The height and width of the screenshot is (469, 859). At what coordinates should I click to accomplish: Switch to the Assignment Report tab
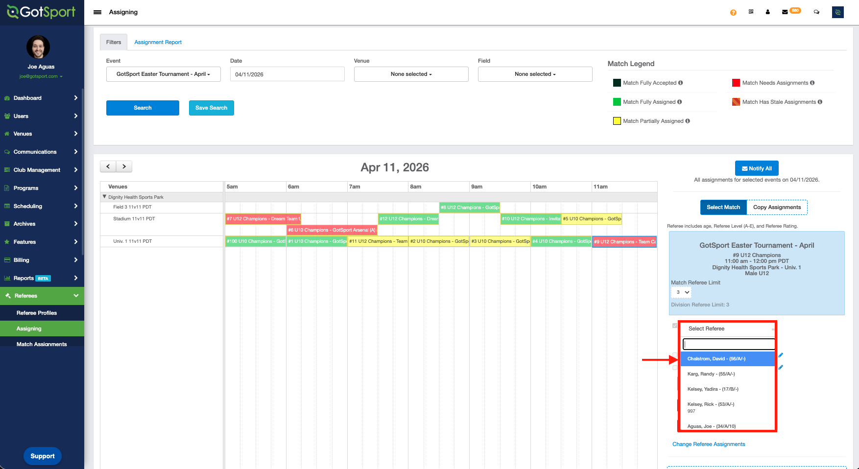158,42
